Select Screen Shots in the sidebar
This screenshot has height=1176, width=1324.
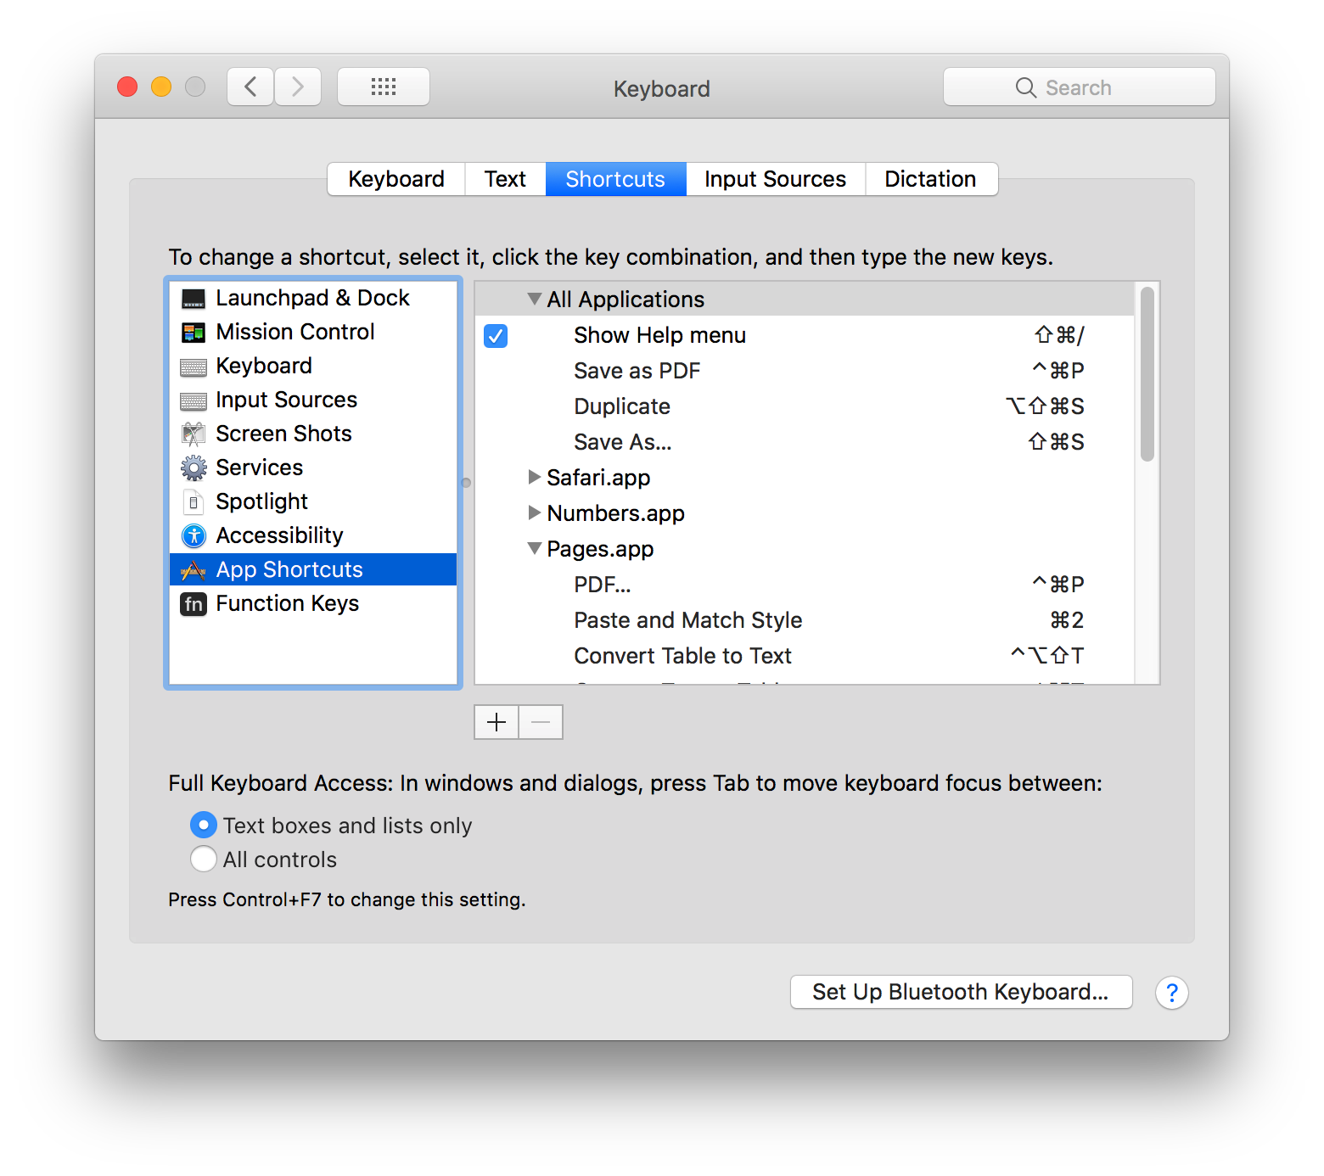283,434
